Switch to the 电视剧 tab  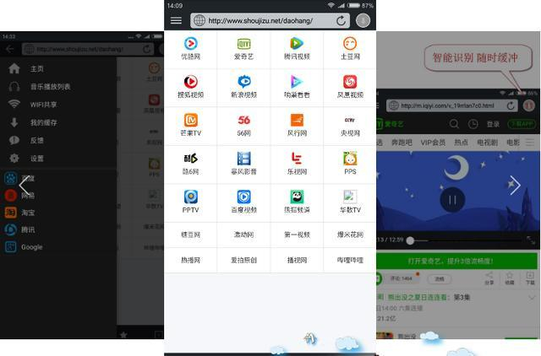(487, 143)
